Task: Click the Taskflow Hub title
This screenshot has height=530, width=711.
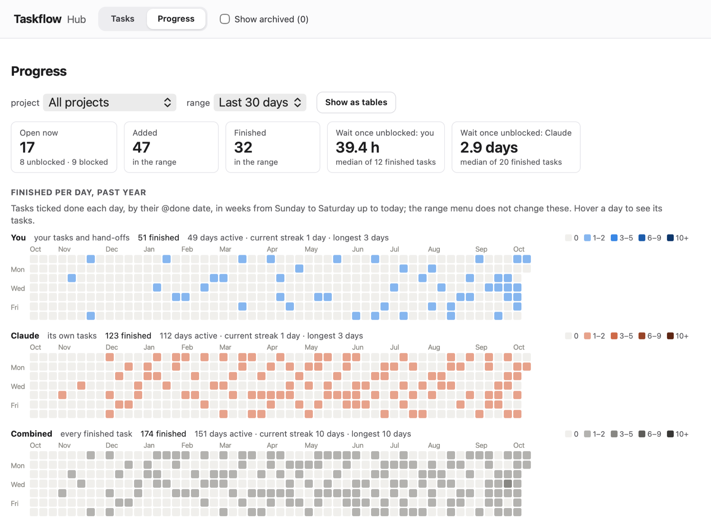Action: (50, 19)
